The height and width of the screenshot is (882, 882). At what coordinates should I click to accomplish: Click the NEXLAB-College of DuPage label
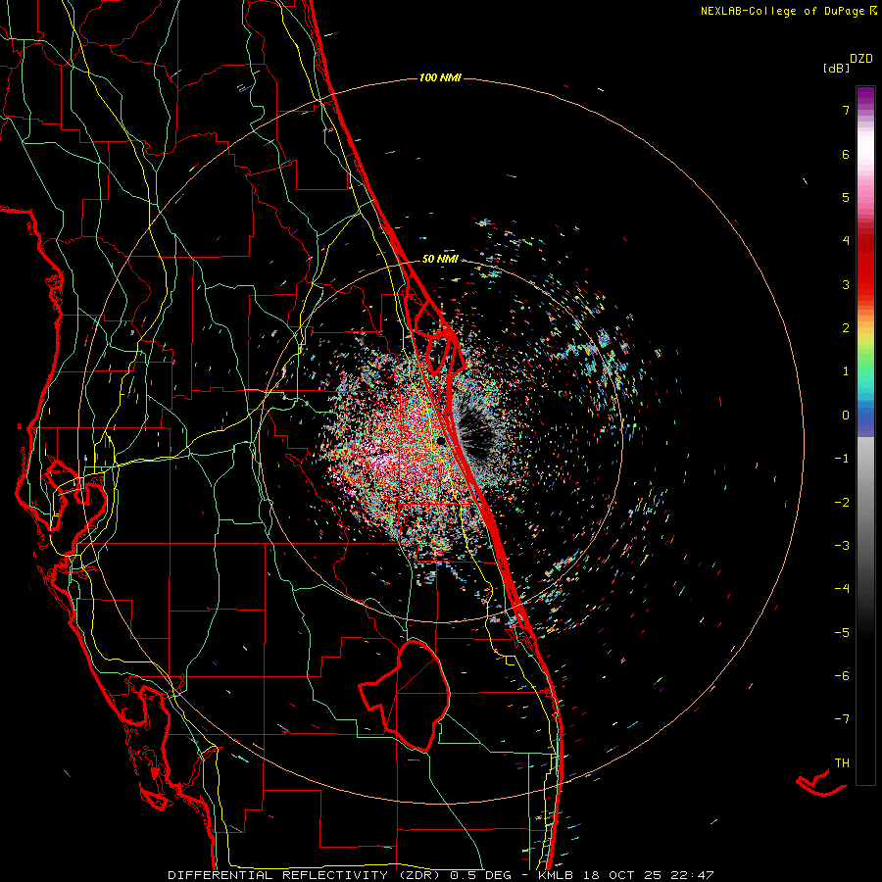pos(788,11)
